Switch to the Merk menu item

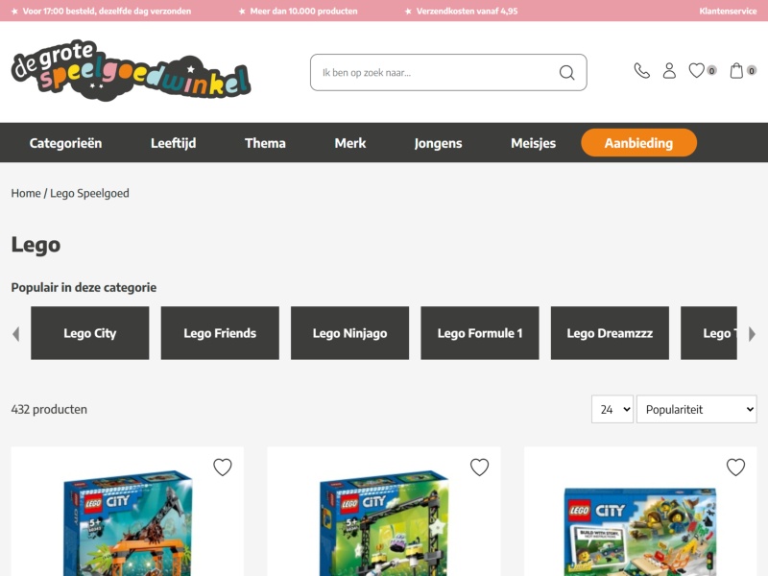(x=349, y=142)
